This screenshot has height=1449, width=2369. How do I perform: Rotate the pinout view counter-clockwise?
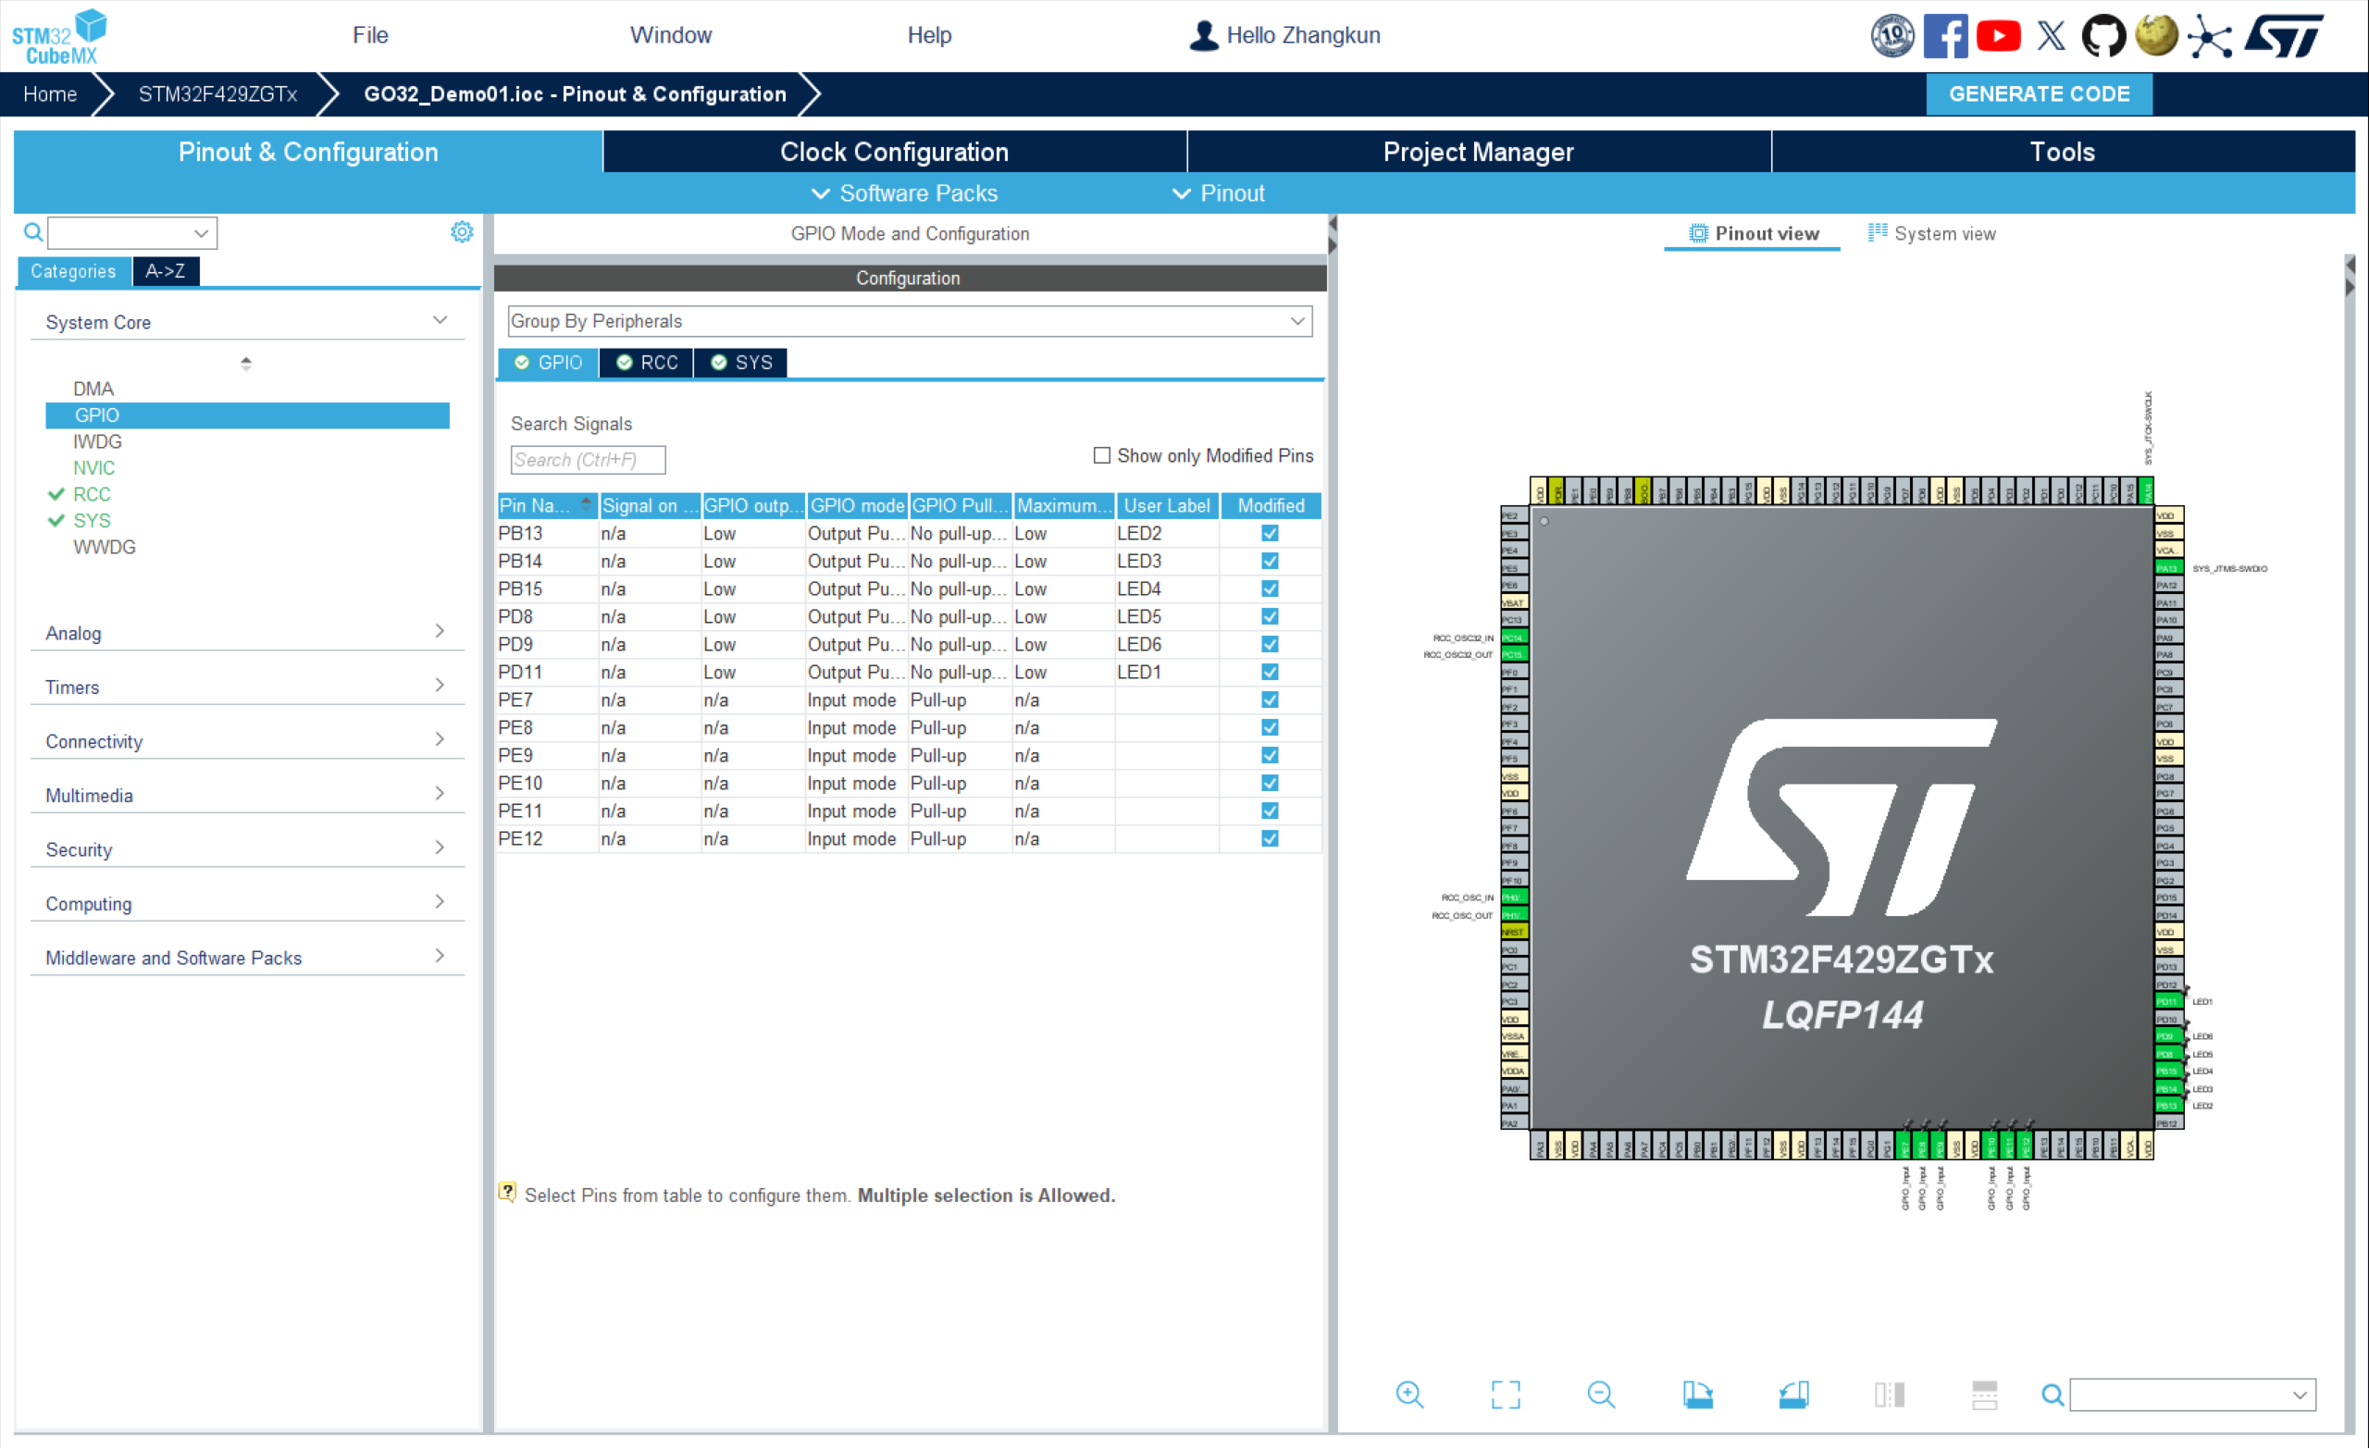1793,1394
